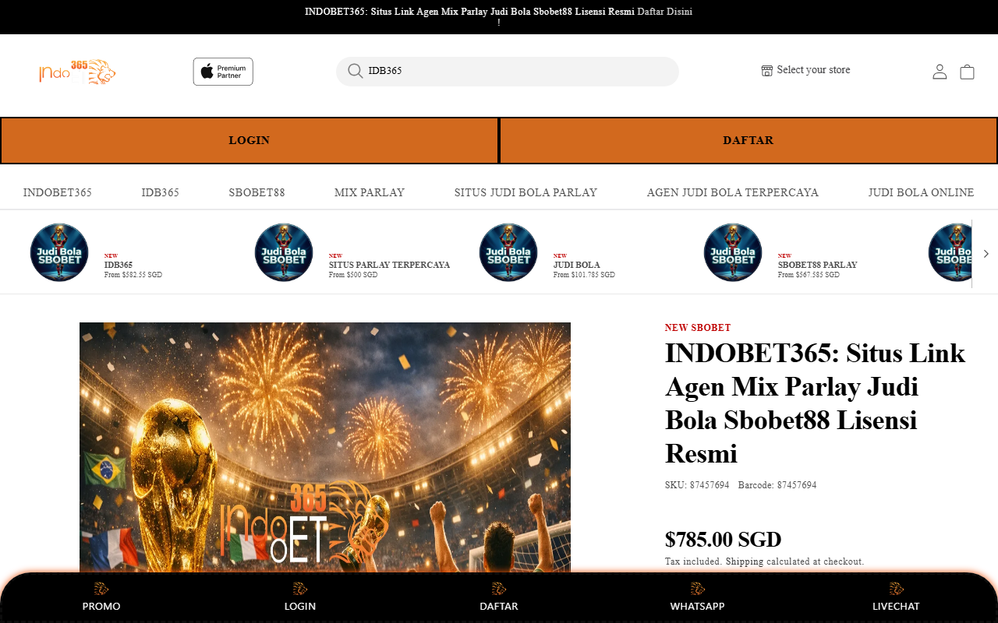Click the $785.00 SGD price
Image resolution: width=998 pixels, height=623 pixels.
click(723, 540)
